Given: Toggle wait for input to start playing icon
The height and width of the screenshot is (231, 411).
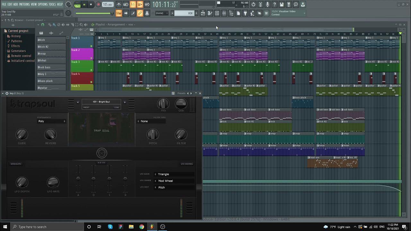Looking at the screenshot, I should point(126,4).
